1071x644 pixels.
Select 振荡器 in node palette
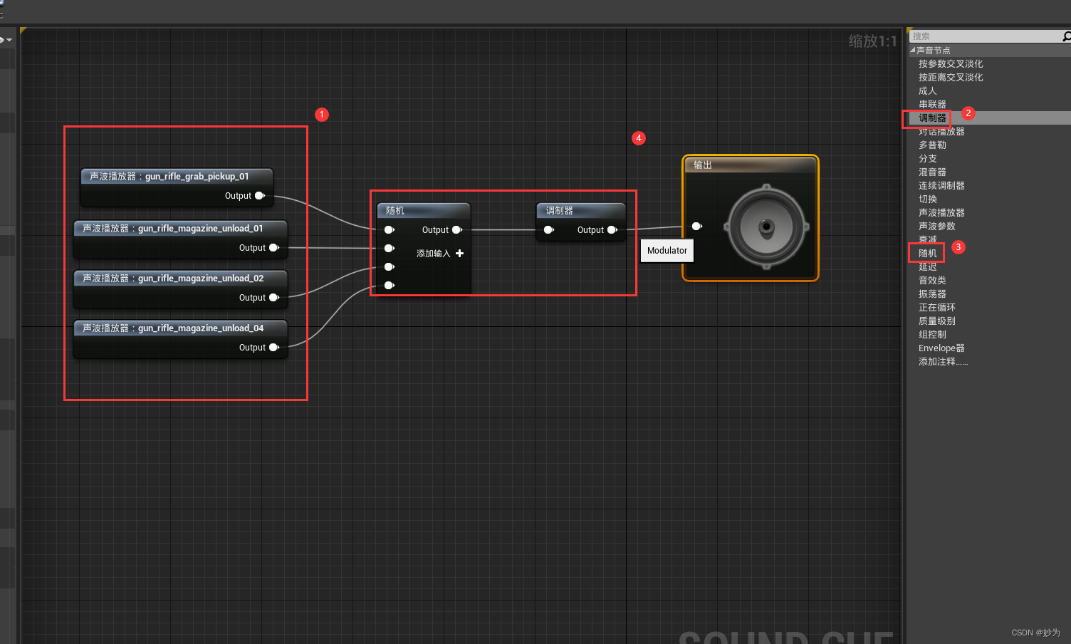pos(932,294)
